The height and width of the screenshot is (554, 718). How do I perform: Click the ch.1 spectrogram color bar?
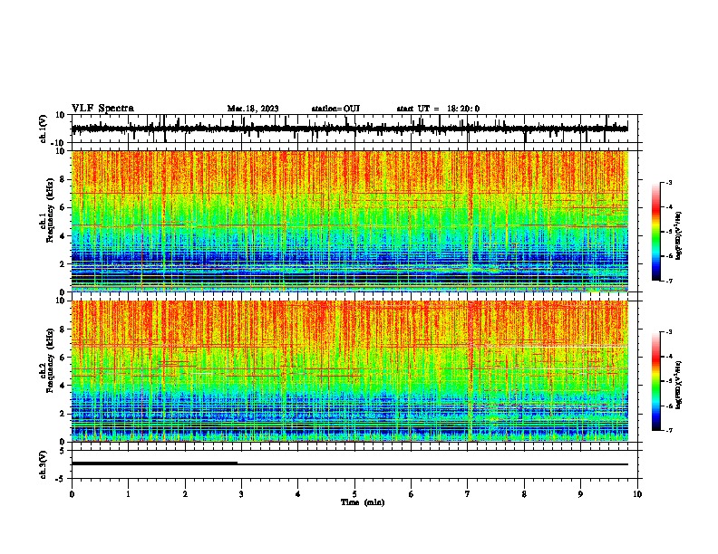click(x=656, y=232)
